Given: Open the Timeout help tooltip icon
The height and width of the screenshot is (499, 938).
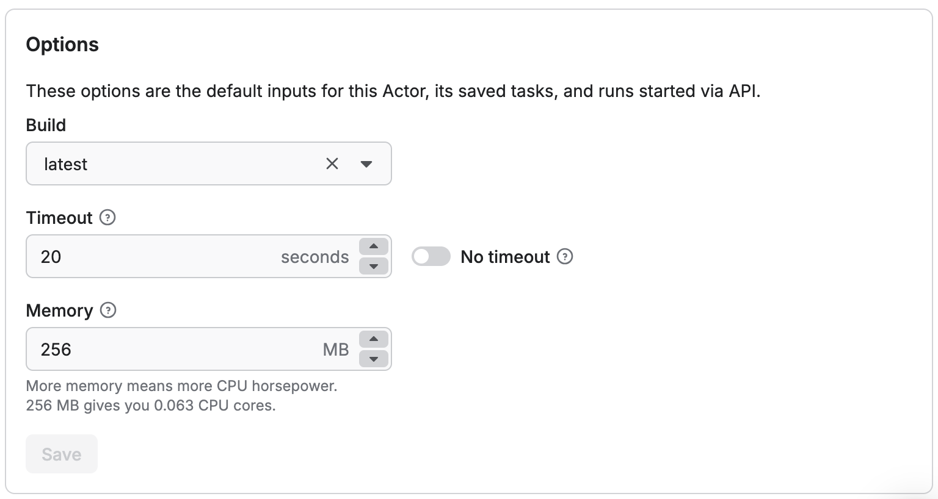Looking at the screenshot, I should pyautogui.click(x=107, y=218).
